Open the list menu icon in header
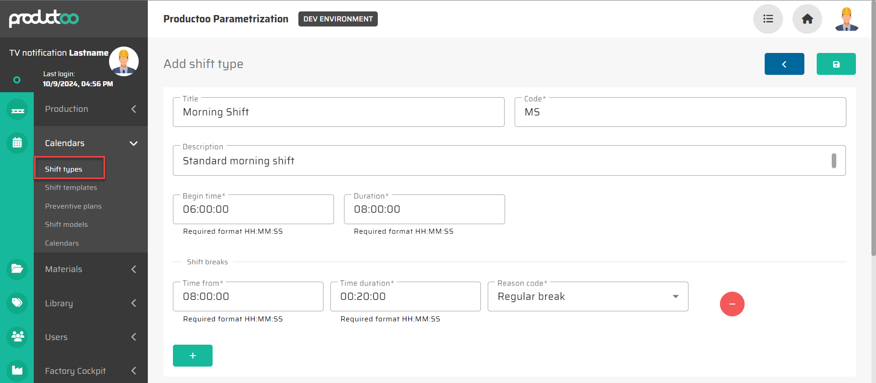 [768, 19]
